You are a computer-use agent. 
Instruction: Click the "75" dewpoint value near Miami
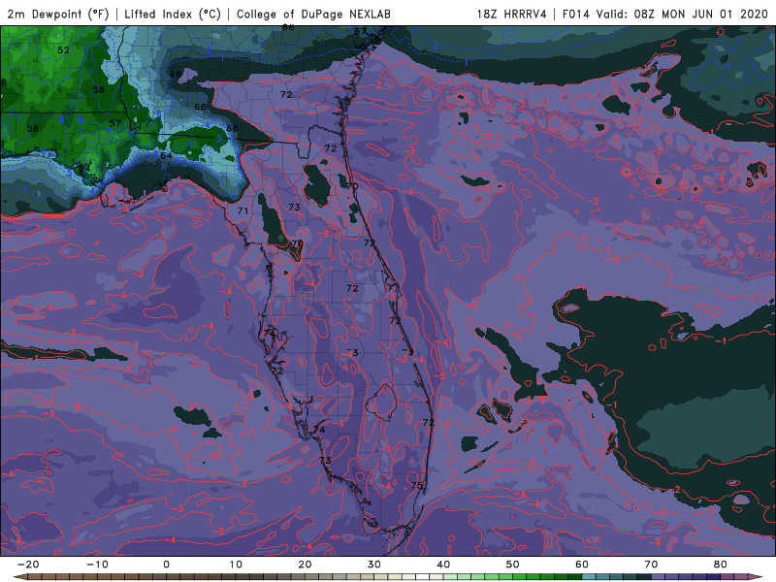point(417,485)
